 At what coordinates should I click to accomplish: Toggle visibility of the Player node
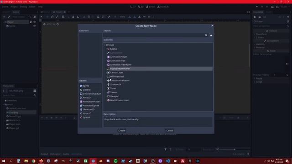pyautogui.click(x=35, y=22)
